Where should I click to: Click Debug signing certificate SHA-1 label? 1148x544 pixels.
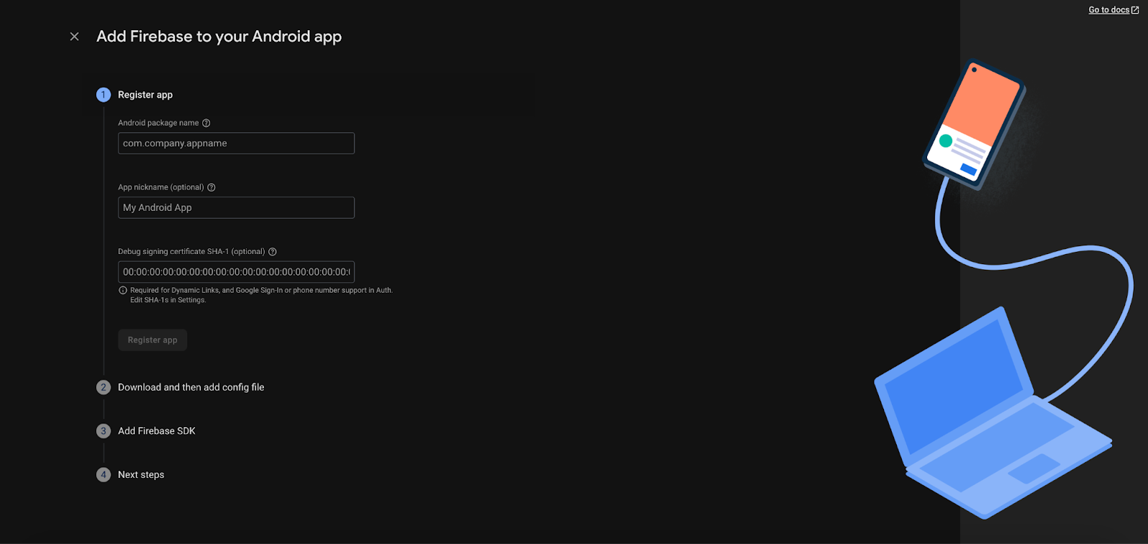pos(192,252)
